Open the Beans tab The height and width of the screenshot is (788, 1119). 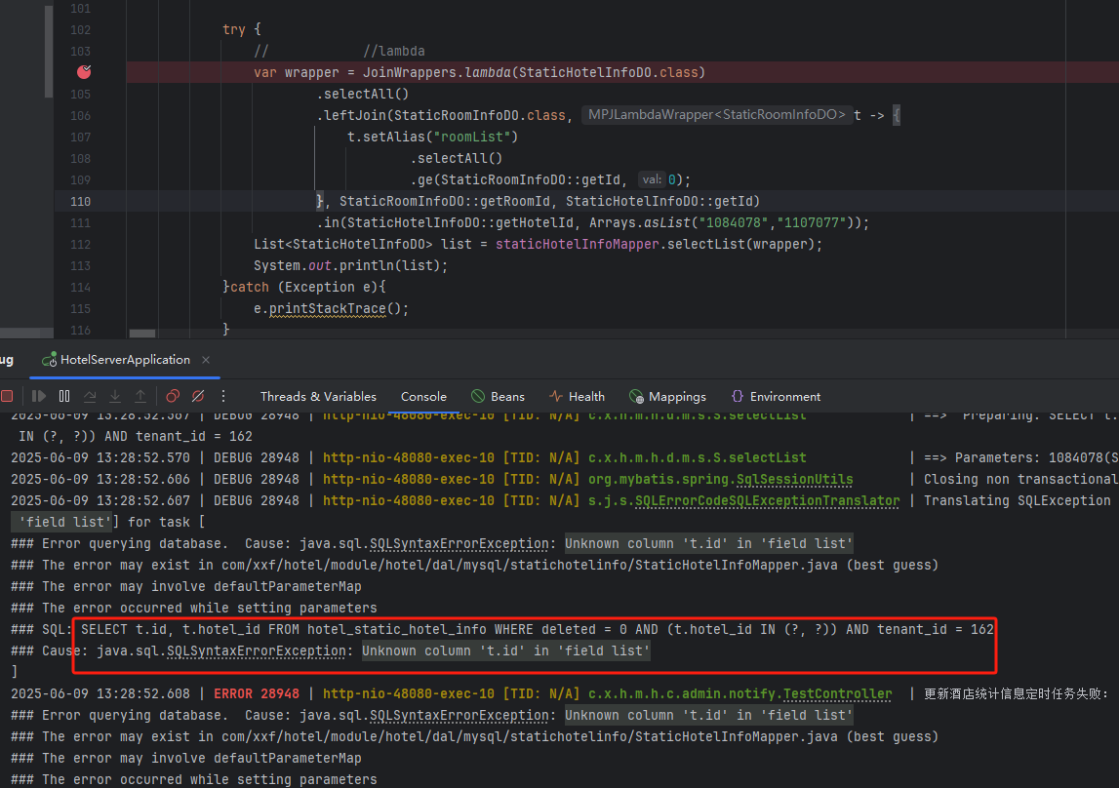499,397
